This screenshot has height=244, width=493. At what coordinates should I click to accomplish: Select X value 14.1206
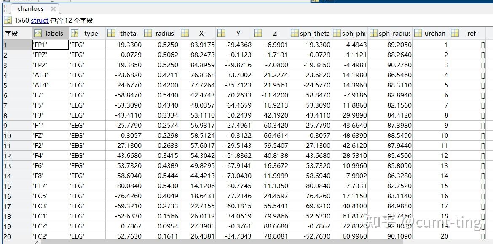pos(197,186)
